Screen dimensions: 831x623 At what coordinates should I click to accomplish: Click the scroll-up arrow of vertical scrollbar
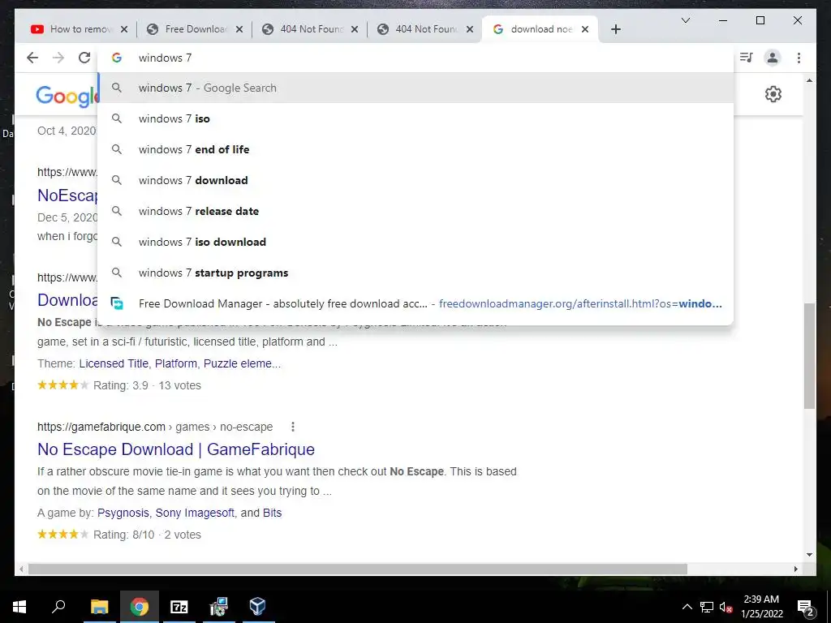[809, 80]
